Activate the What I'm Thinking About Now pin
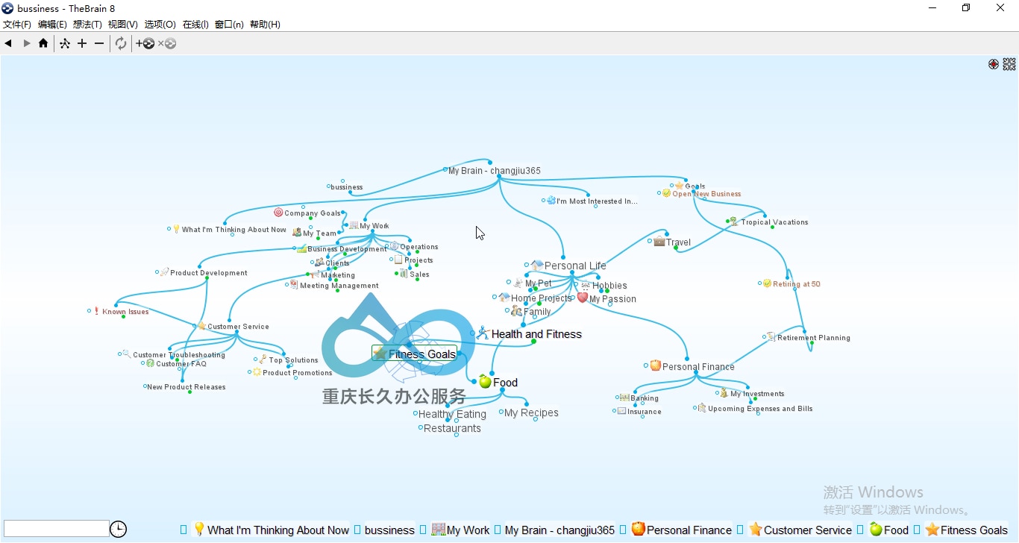The image size is (1019, 543). tap(272, 530)
